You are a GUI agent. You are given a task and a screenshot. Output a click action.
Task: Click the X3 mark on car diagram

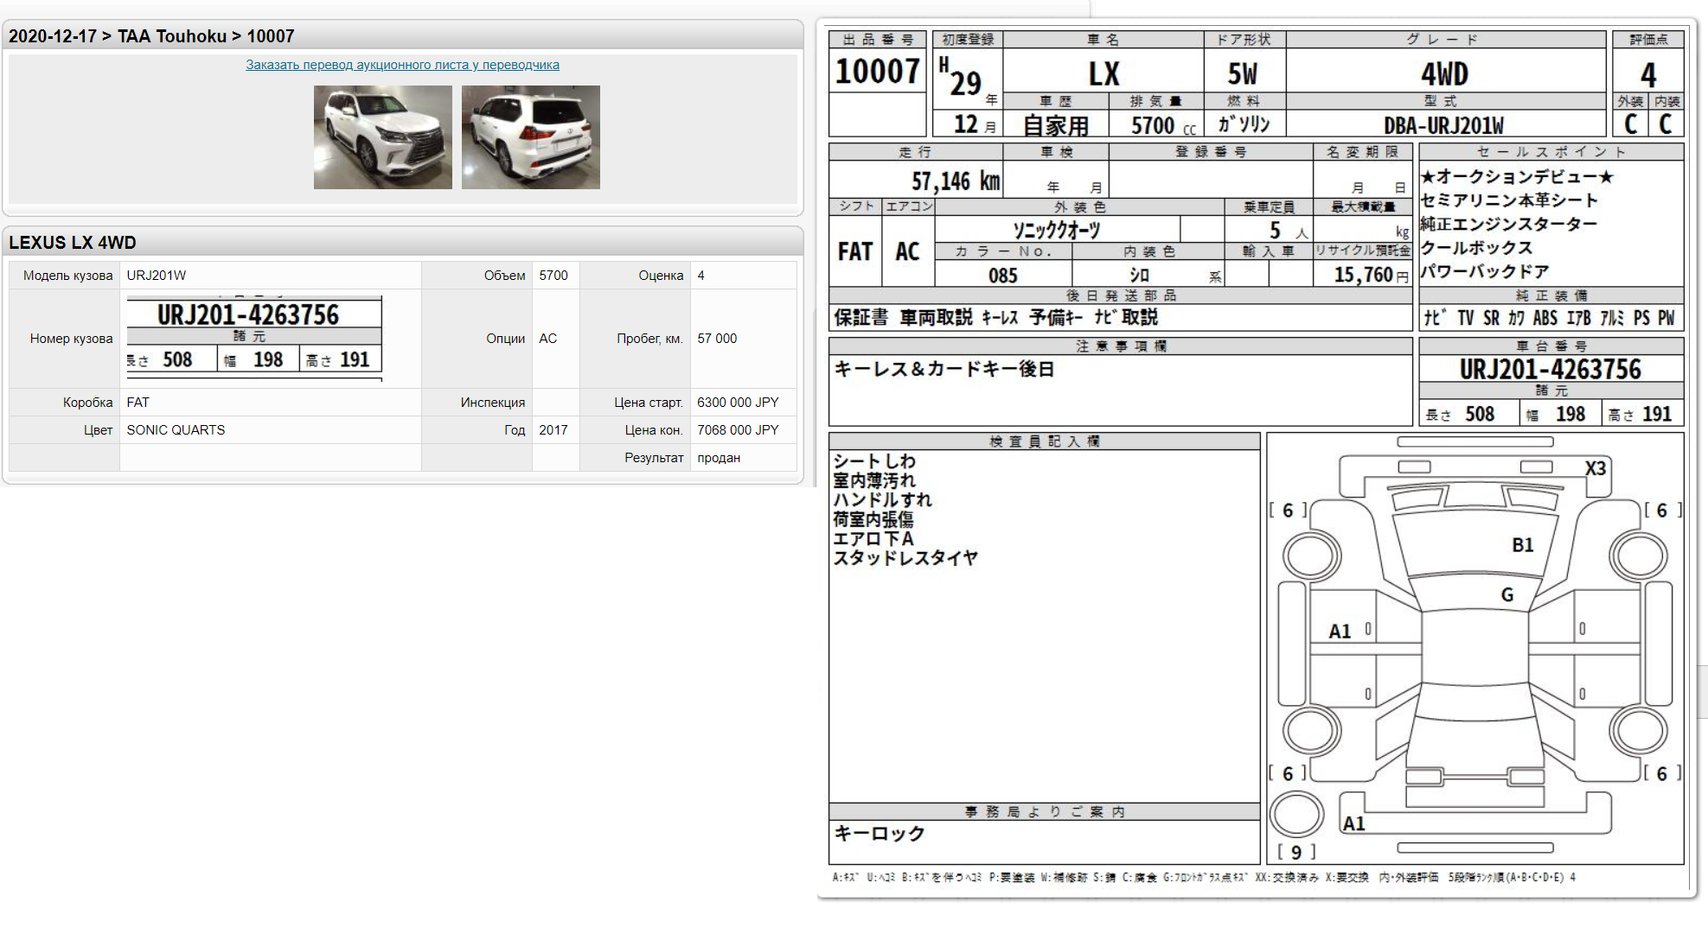coord(1595,468)
